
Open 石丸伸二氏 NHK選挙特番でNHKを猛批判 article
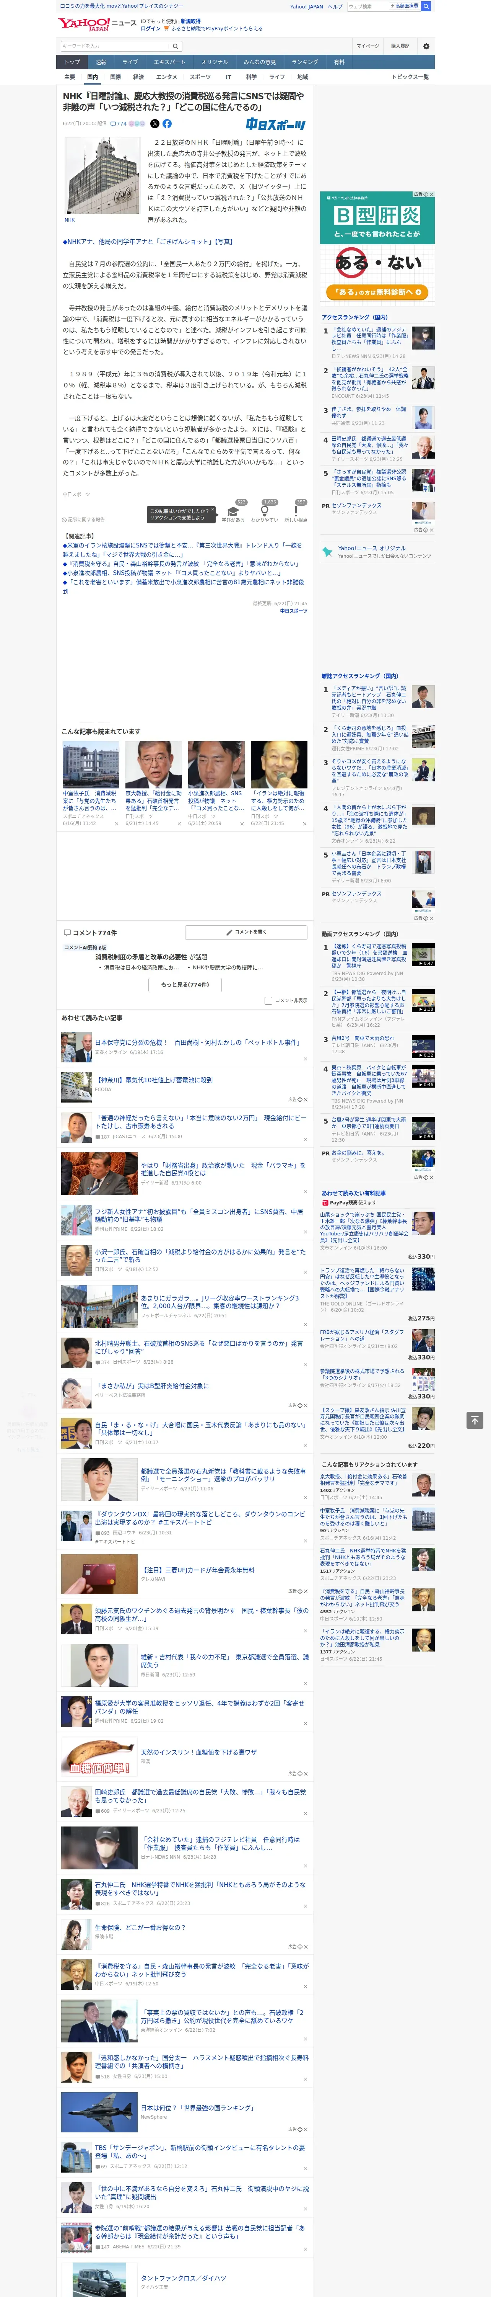click(x=200, y=1889)
